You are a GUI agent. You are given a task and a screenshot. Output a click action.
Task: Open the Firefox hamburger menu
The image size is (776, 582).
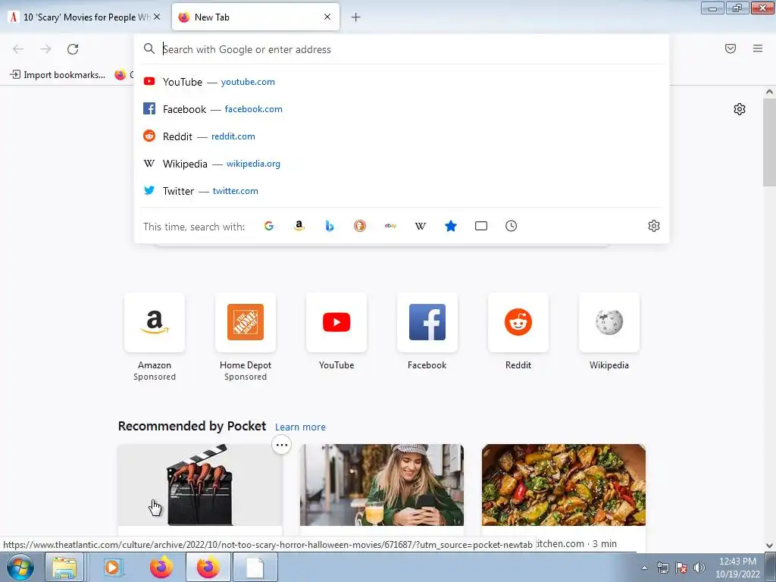click(758, 48)
